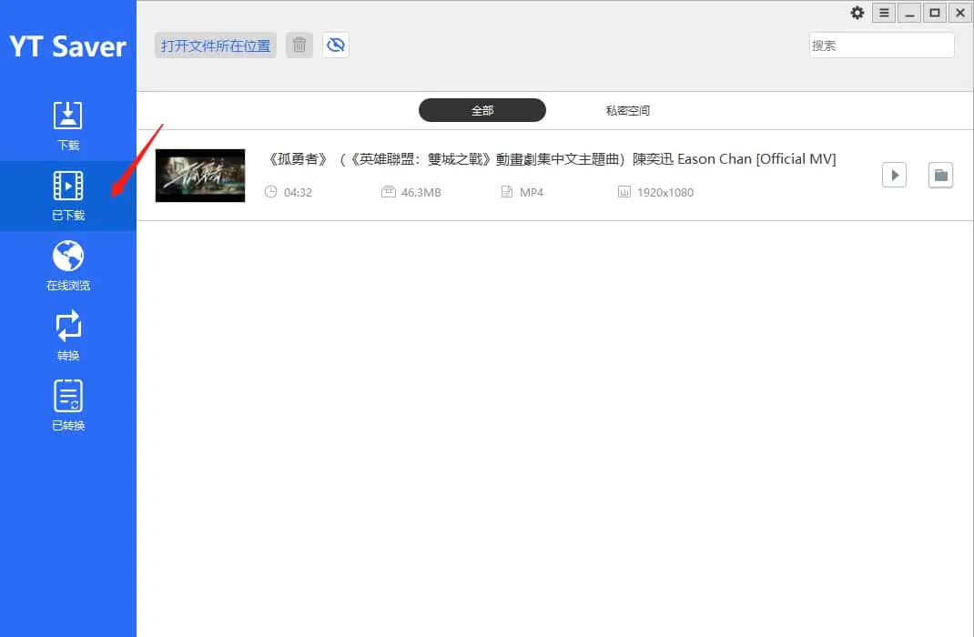Open containing folder for 孤勇者 video
This screenshot has height=637, width=974.
pyautogui.click(x=940, y=175)
